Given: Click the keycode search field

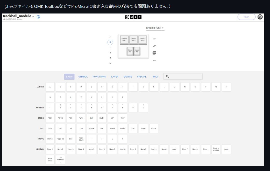Looking at the screenshot, I should [x=183, y=76].
